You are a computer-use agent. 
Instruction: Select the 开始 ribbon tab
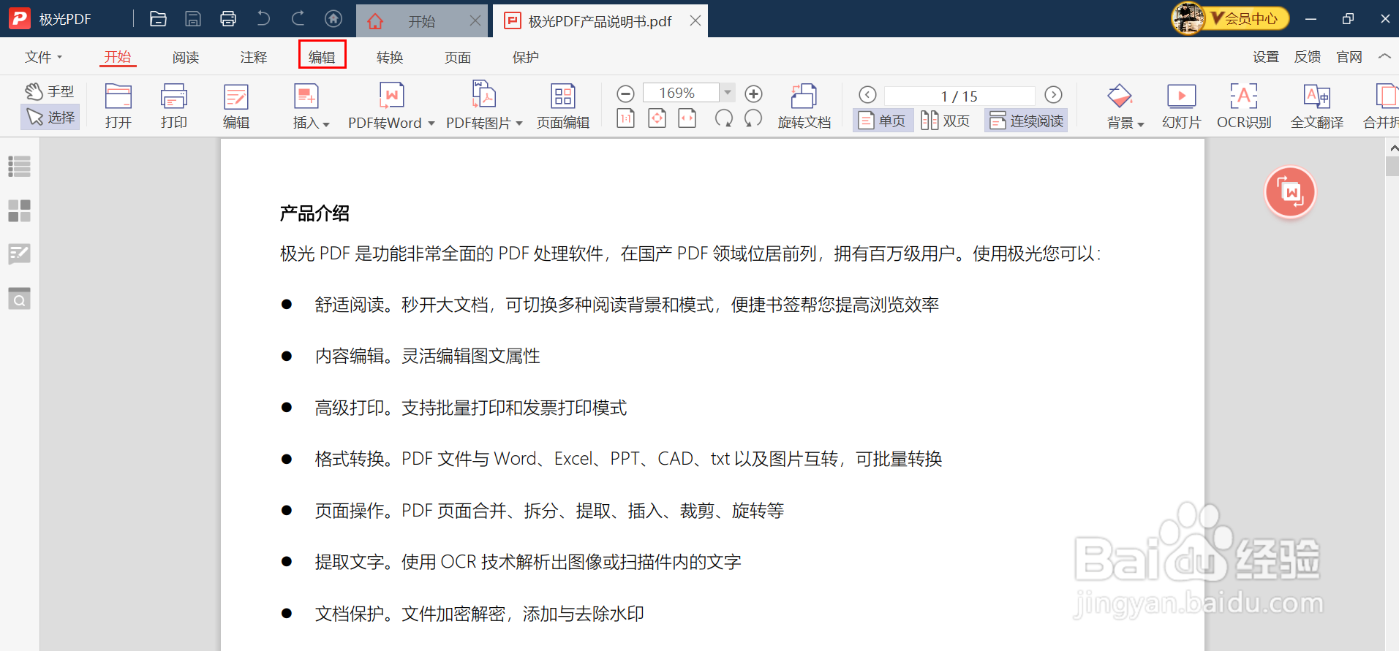(118, 57)
